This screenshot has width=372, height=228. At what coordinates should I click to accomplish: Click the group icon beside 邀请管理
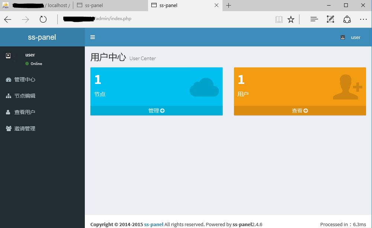(9, 128)
